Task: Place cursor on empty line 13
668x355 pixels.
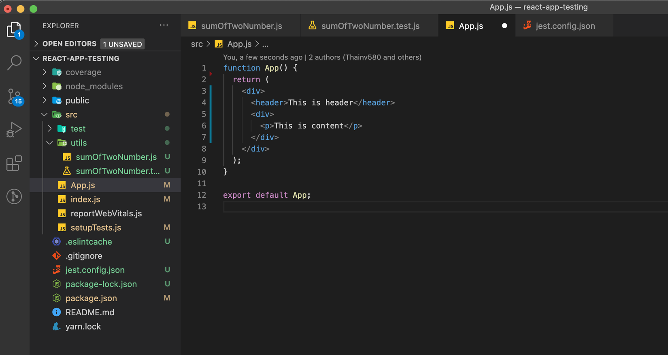Action: click(x=324, y=207)
